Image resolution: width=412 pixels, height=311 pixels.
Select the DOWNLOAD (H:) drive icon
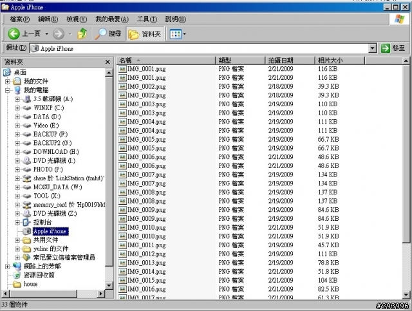[x=26, y=152]
